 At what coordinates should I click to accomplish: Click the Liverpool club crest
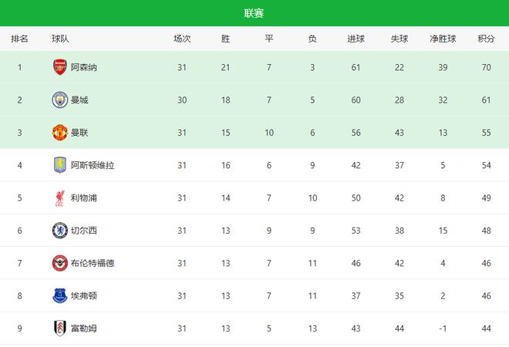pos(60,197)
